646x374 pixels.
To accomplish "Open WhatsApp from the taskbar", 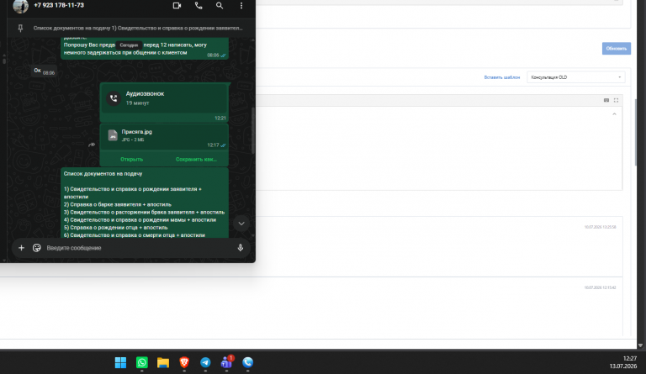I will tap(141, 362).
